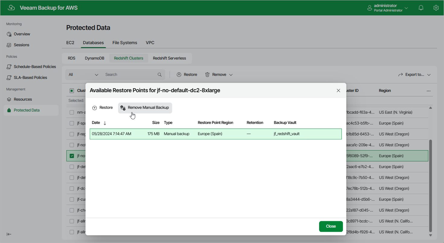444x243 pixels.
Task: Toggle the select-all clusters checkbox
Action: pos(72,91)
